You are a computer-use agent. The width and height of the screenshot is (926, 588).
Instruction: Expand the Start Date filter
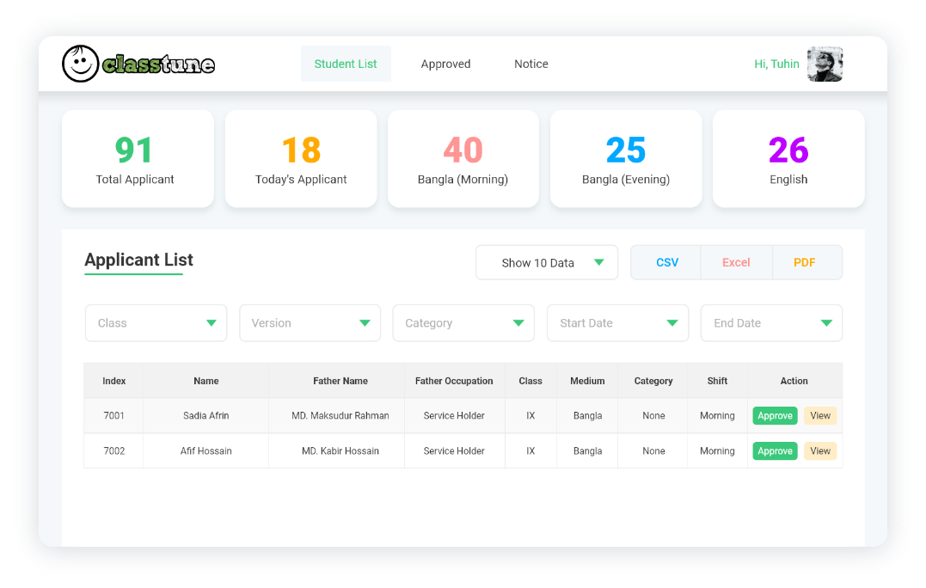pos(617,322)
